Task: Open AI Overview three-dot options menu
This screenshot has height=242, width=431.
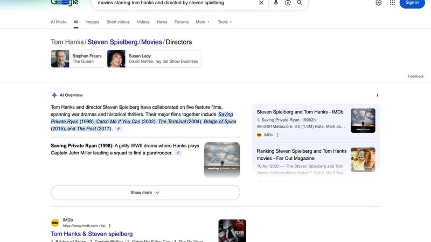Action: (x=377, y=96)
